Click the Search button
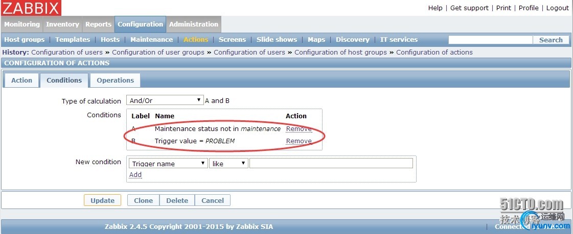Image resolution: width=573 pixels, height=234 pixels. click(x=551, y=40)
